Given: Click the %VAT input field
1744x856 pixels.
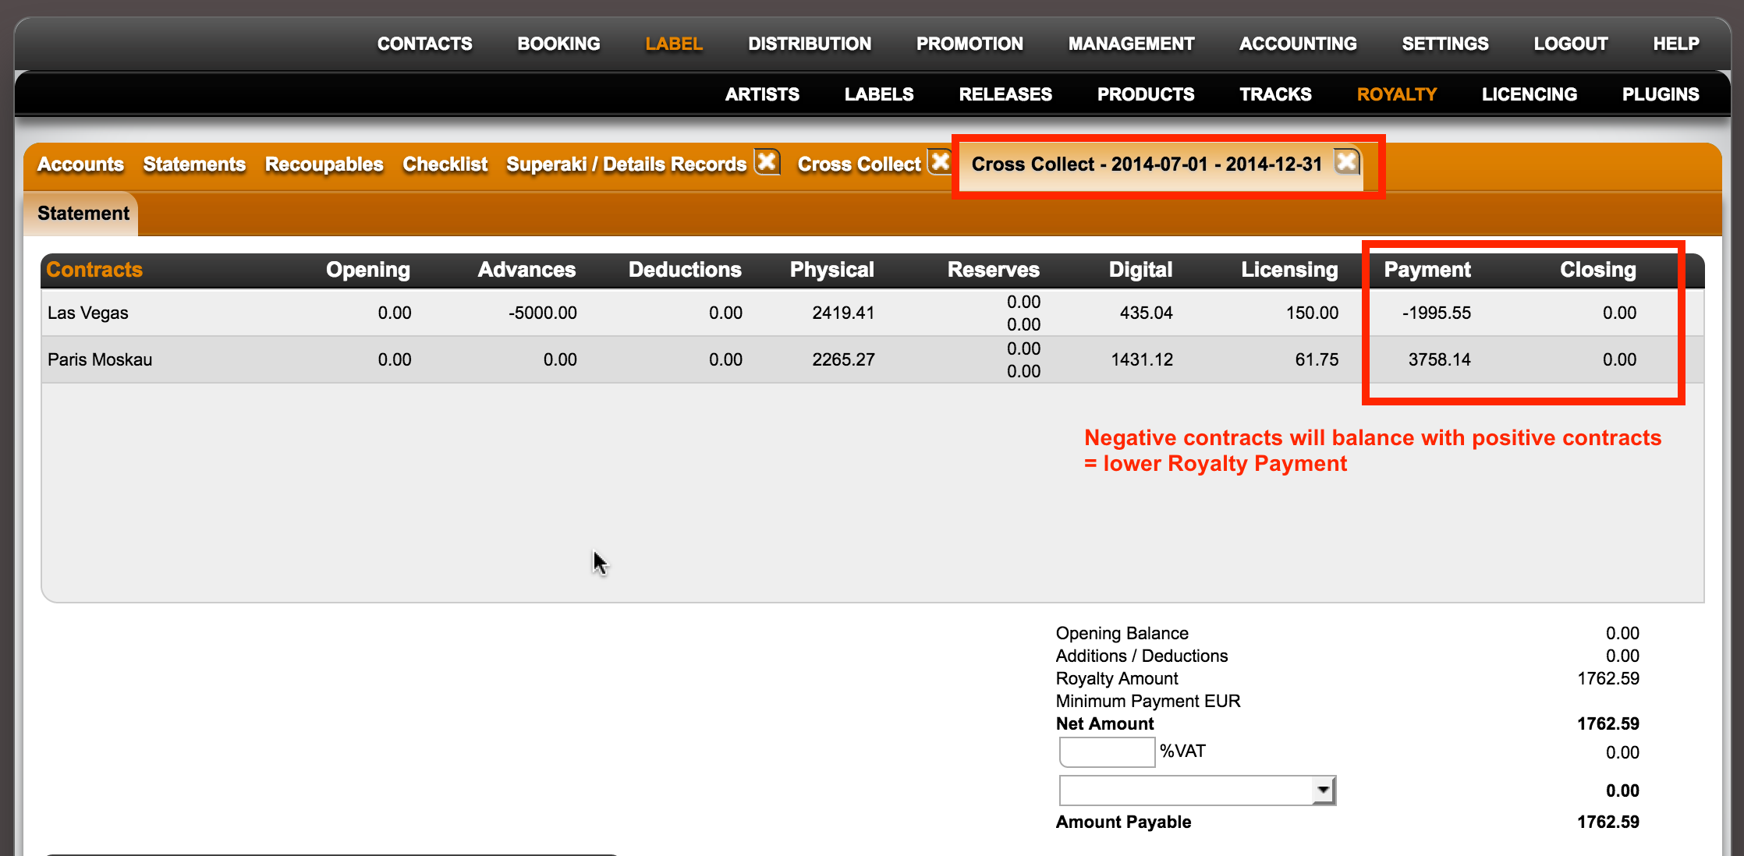Looking at the screenshot, I should 1107,752.
